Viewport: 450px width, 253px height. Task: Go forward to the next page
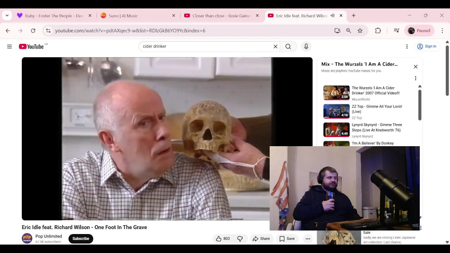20,31
